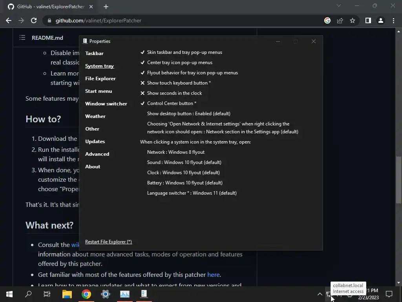
Task: Open the notification center icon
Action: tap(389, 294)
